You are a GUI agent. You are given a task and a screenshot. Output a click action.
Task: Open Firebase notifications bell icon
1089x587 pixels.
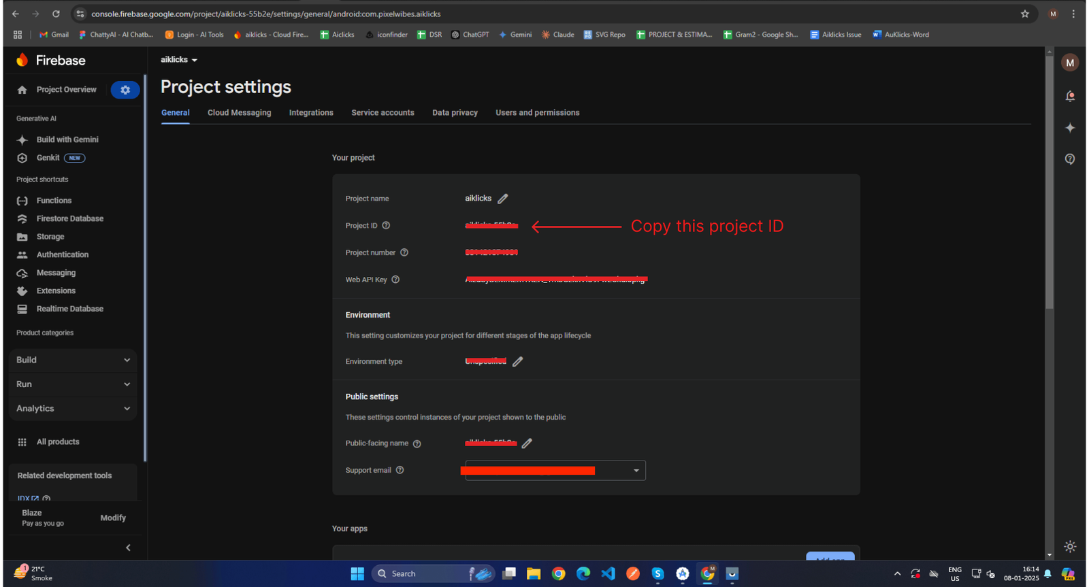pyautogui.click(x=1070, y=97)
